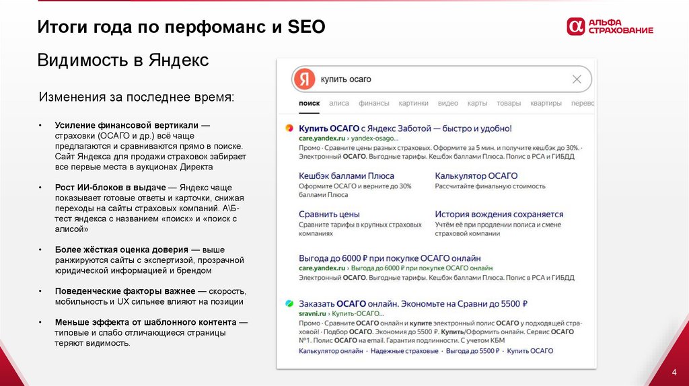The image size is (689, 386).
Task: Click 'Выгода до 5500 ₽' quick link
Action: click(x=473, y=351)
